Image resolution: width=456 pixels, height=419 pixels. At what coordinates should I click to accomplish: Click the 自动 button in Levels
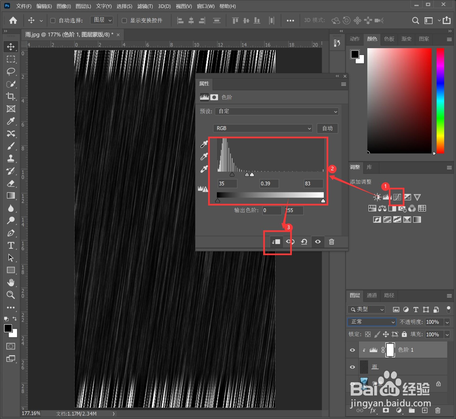point(327,128)
